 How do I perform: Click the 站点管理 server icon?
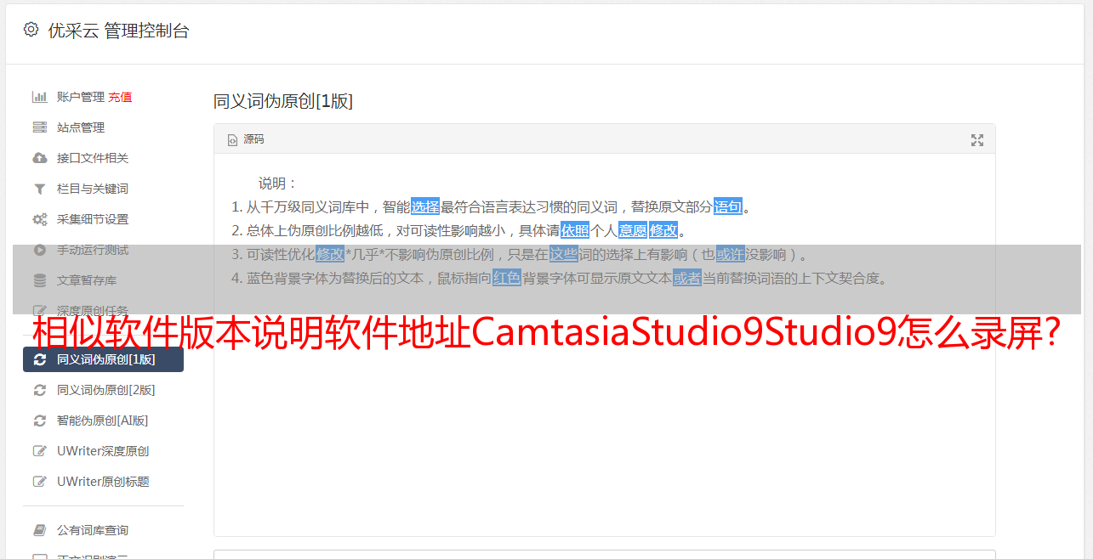click(39, 127)
